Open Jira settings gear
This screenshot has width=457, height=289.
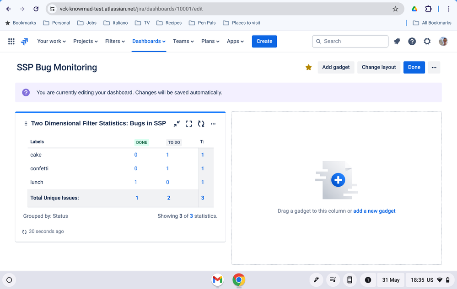[427, 42]
